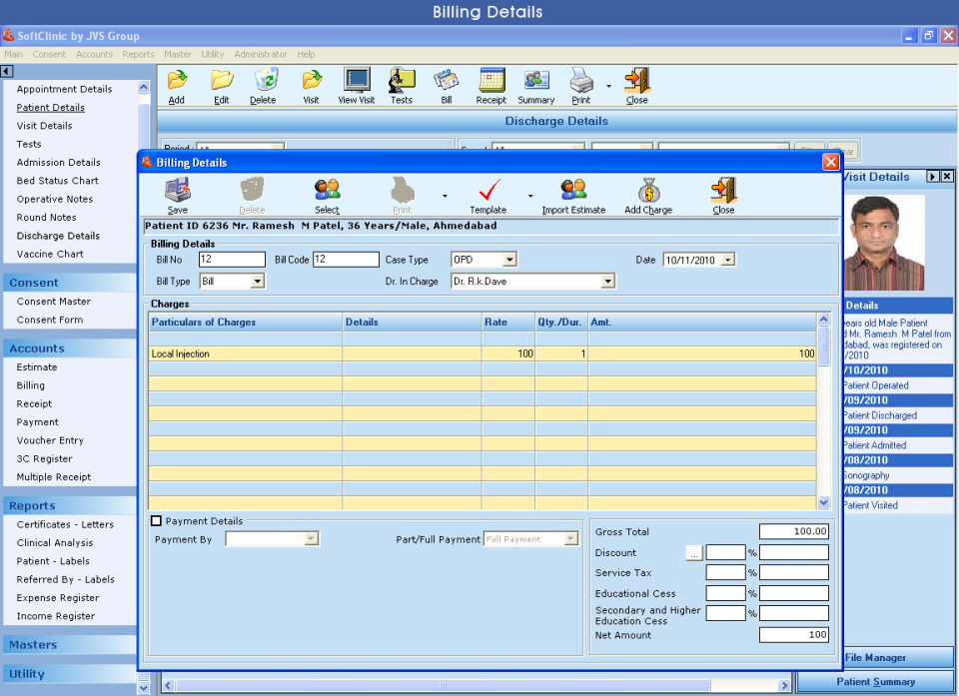Open the Accounts menu
The height and width of the screenshot is (696, 959).
coord(94,54)
